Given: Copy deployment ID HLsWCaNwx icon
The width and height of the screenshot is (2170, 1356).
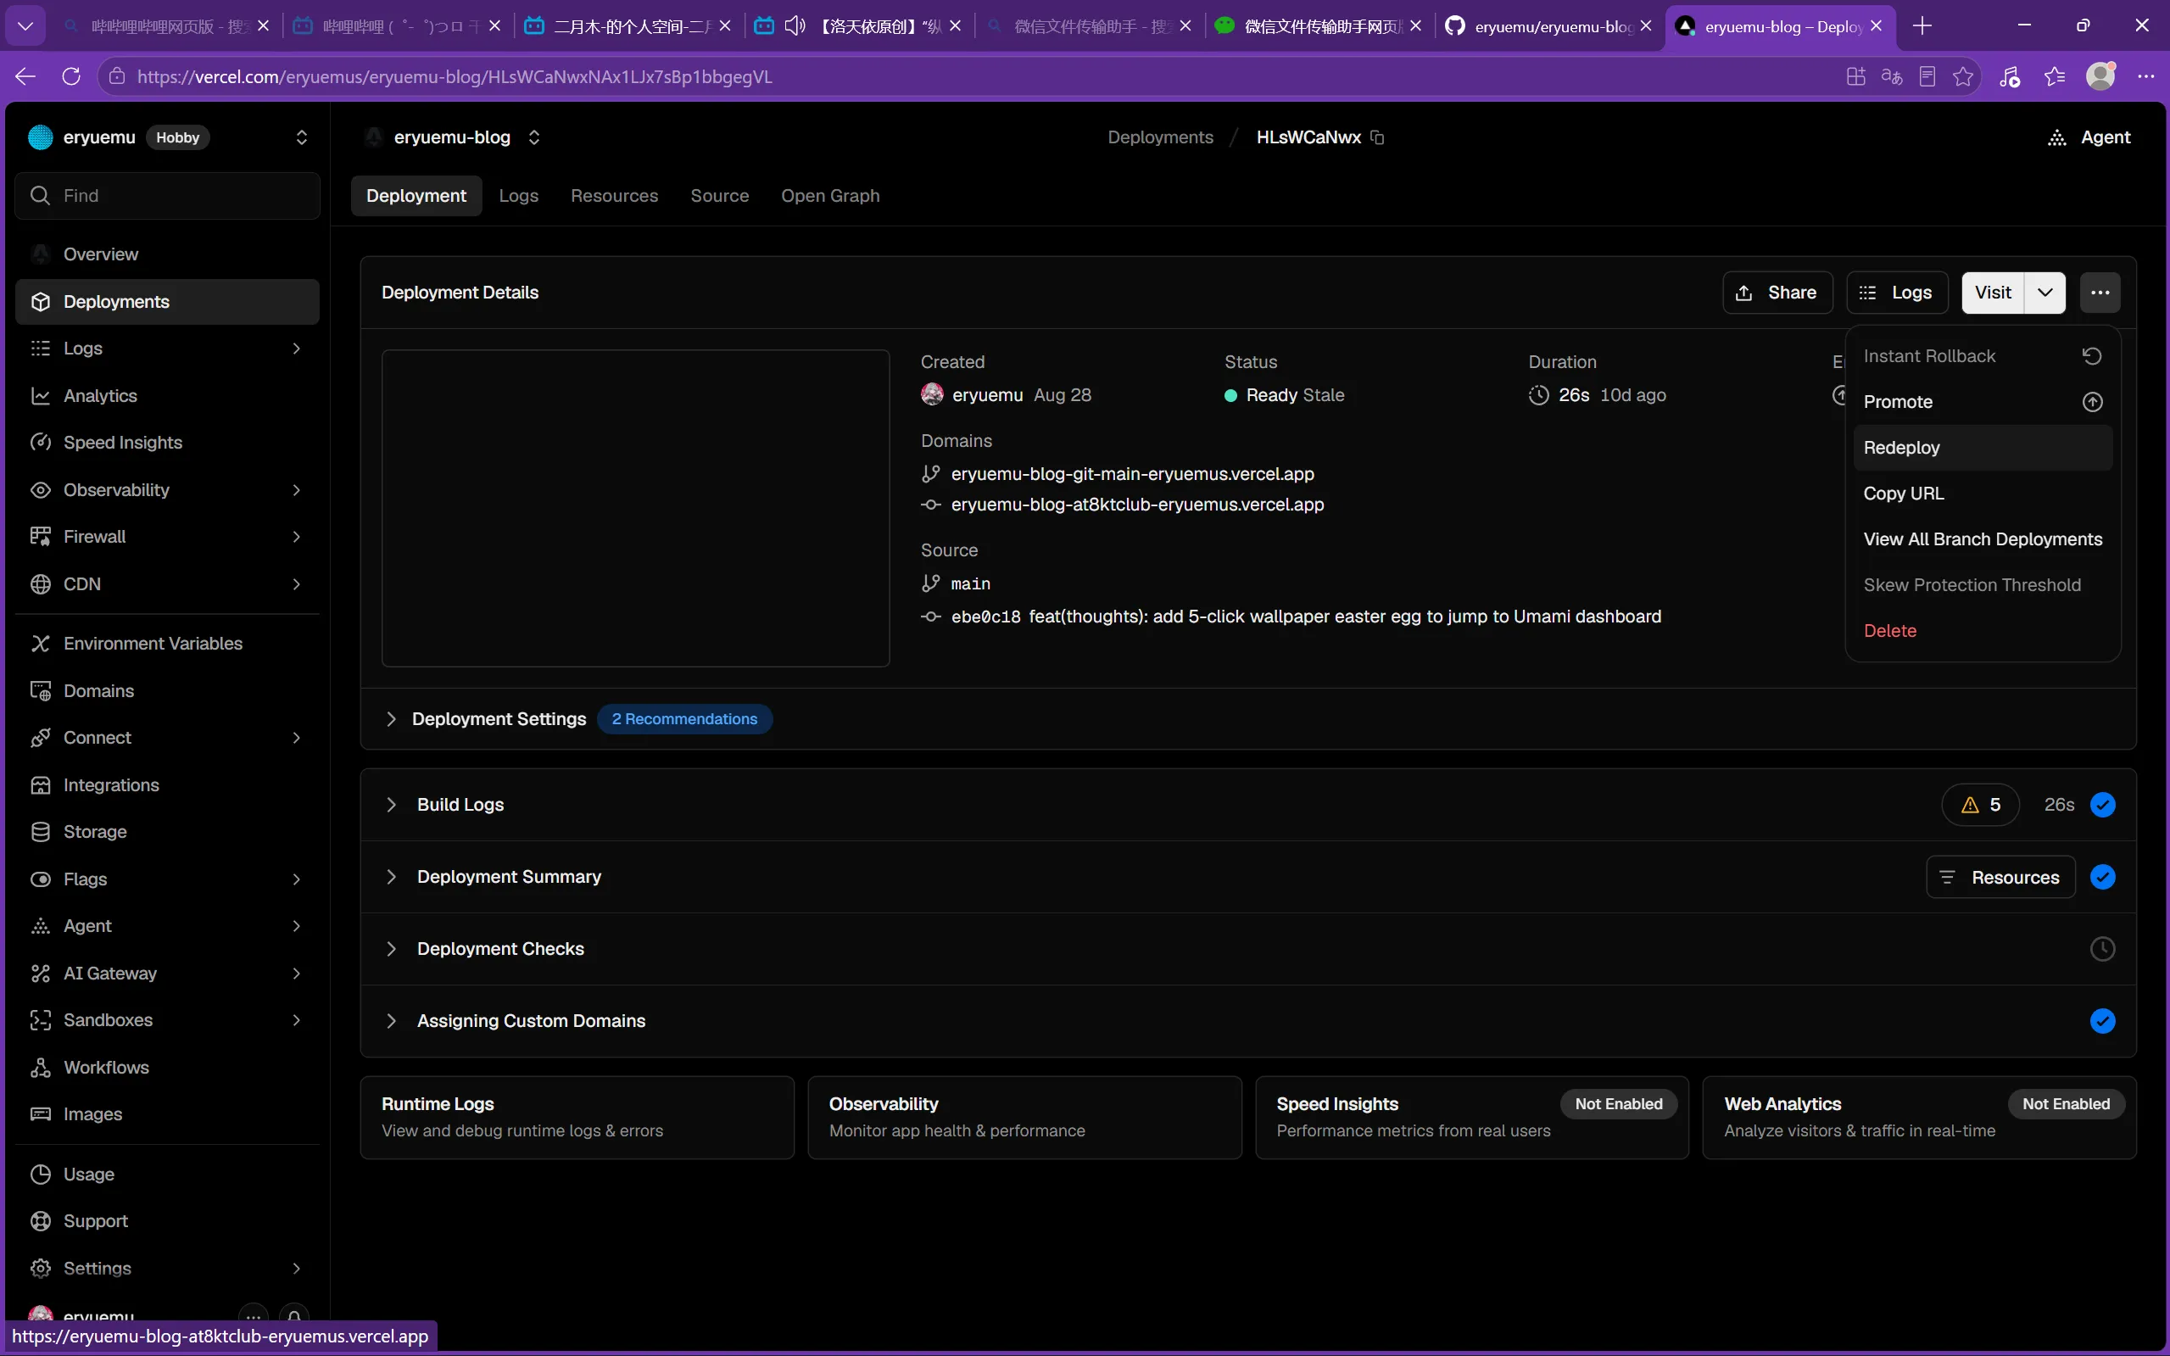Looking at the screenshot, I should (1377, 137).
